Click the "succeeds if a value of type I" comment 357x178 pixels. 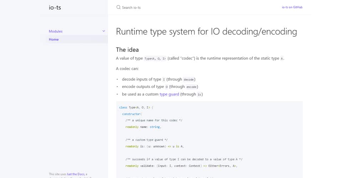(x=184, y=159)
